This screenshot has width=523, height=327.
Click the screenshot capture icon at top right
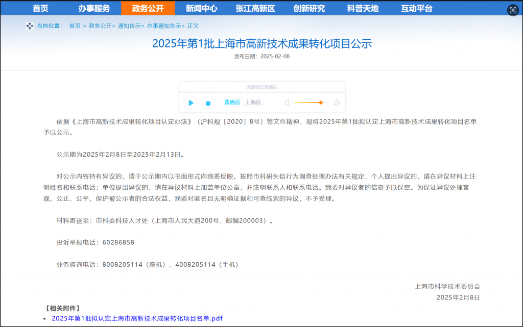click(513, 10)
